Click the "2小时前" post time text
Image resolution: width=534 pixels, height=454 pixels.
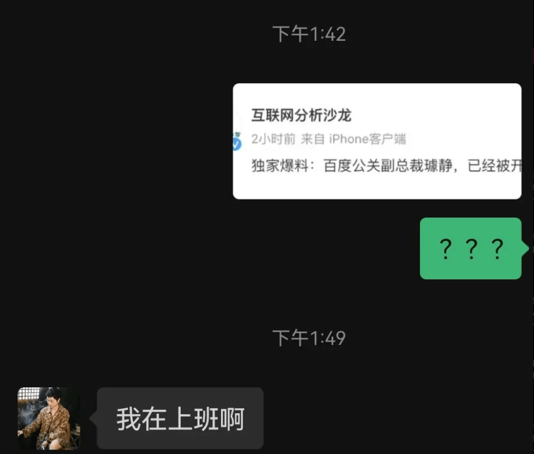pyautogui.click(x=273, y=139)
